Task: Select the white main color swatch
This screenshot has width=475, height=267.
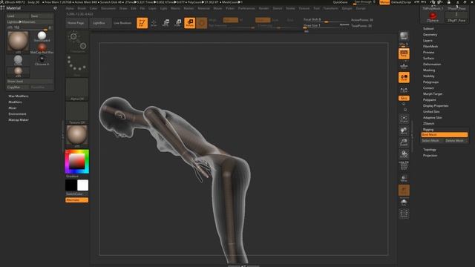Action: [x=82, y=185]
